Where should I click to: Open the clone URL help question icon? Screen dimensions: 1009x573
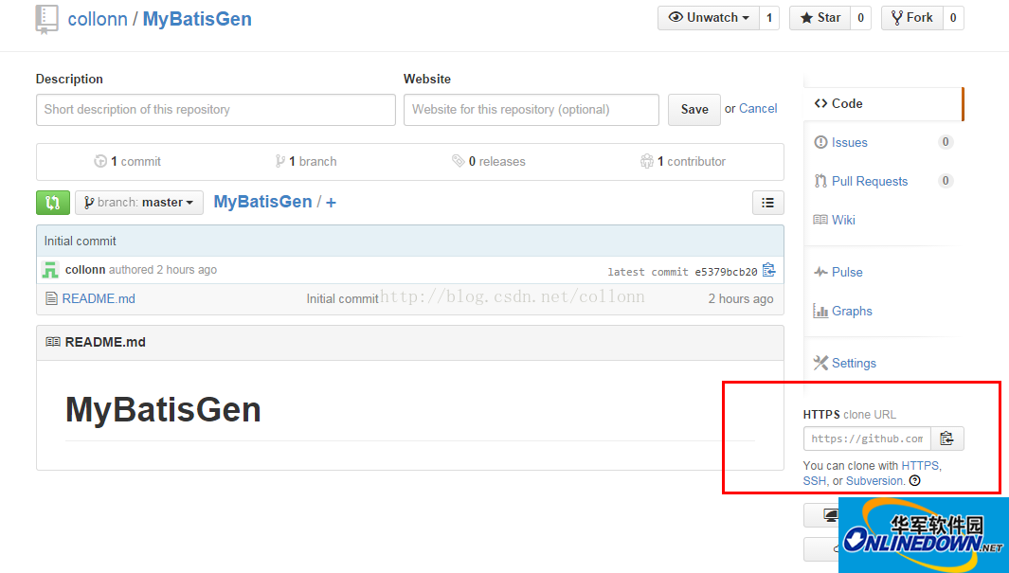point(914,481)
